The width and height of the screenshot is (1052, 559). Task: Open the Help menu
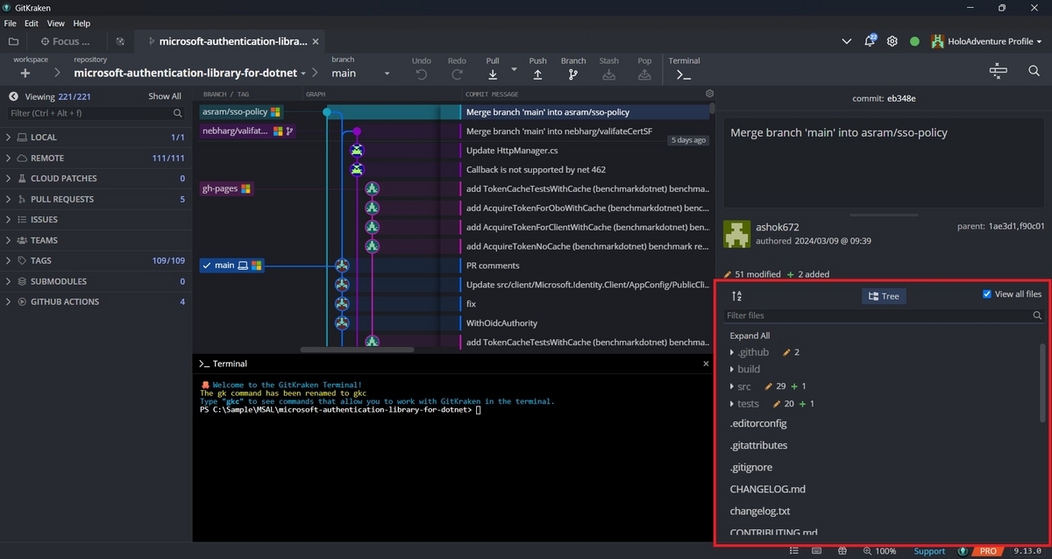(82, 24)
